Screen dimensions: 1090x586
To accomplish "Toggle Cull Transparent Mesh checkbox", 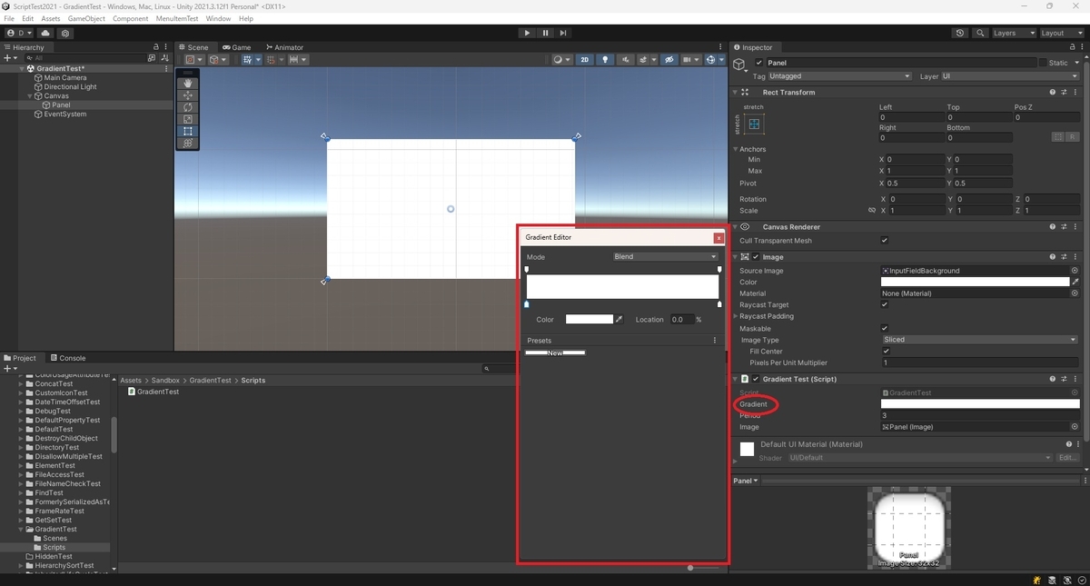I will (885, 241).
